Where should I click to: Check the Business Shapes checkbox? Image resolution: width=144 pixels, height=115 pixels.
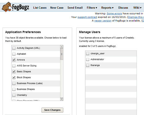click(x=14, y=89)
